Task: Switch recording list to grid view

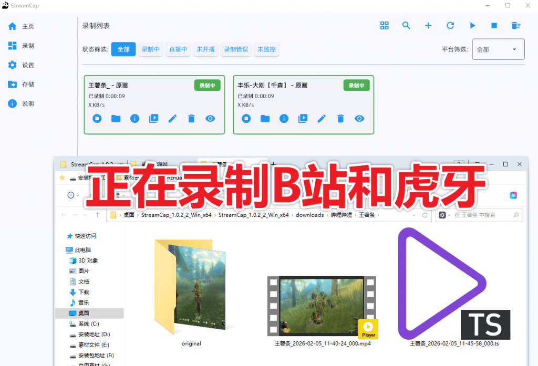Action: click(384, 25)
